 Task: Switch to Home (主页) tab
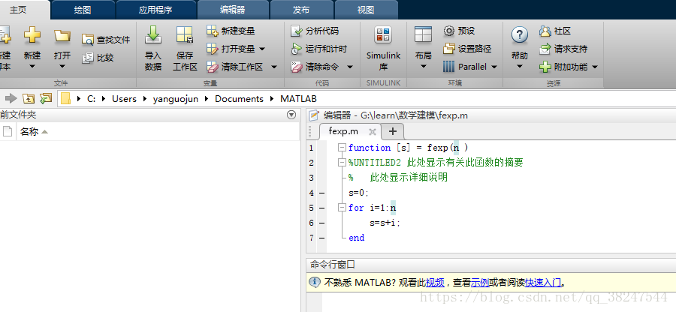(x=18, y=10)
